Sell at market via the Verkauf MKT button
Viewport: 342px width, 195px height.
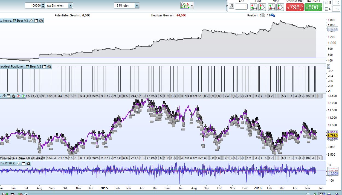tap(295, 7)
